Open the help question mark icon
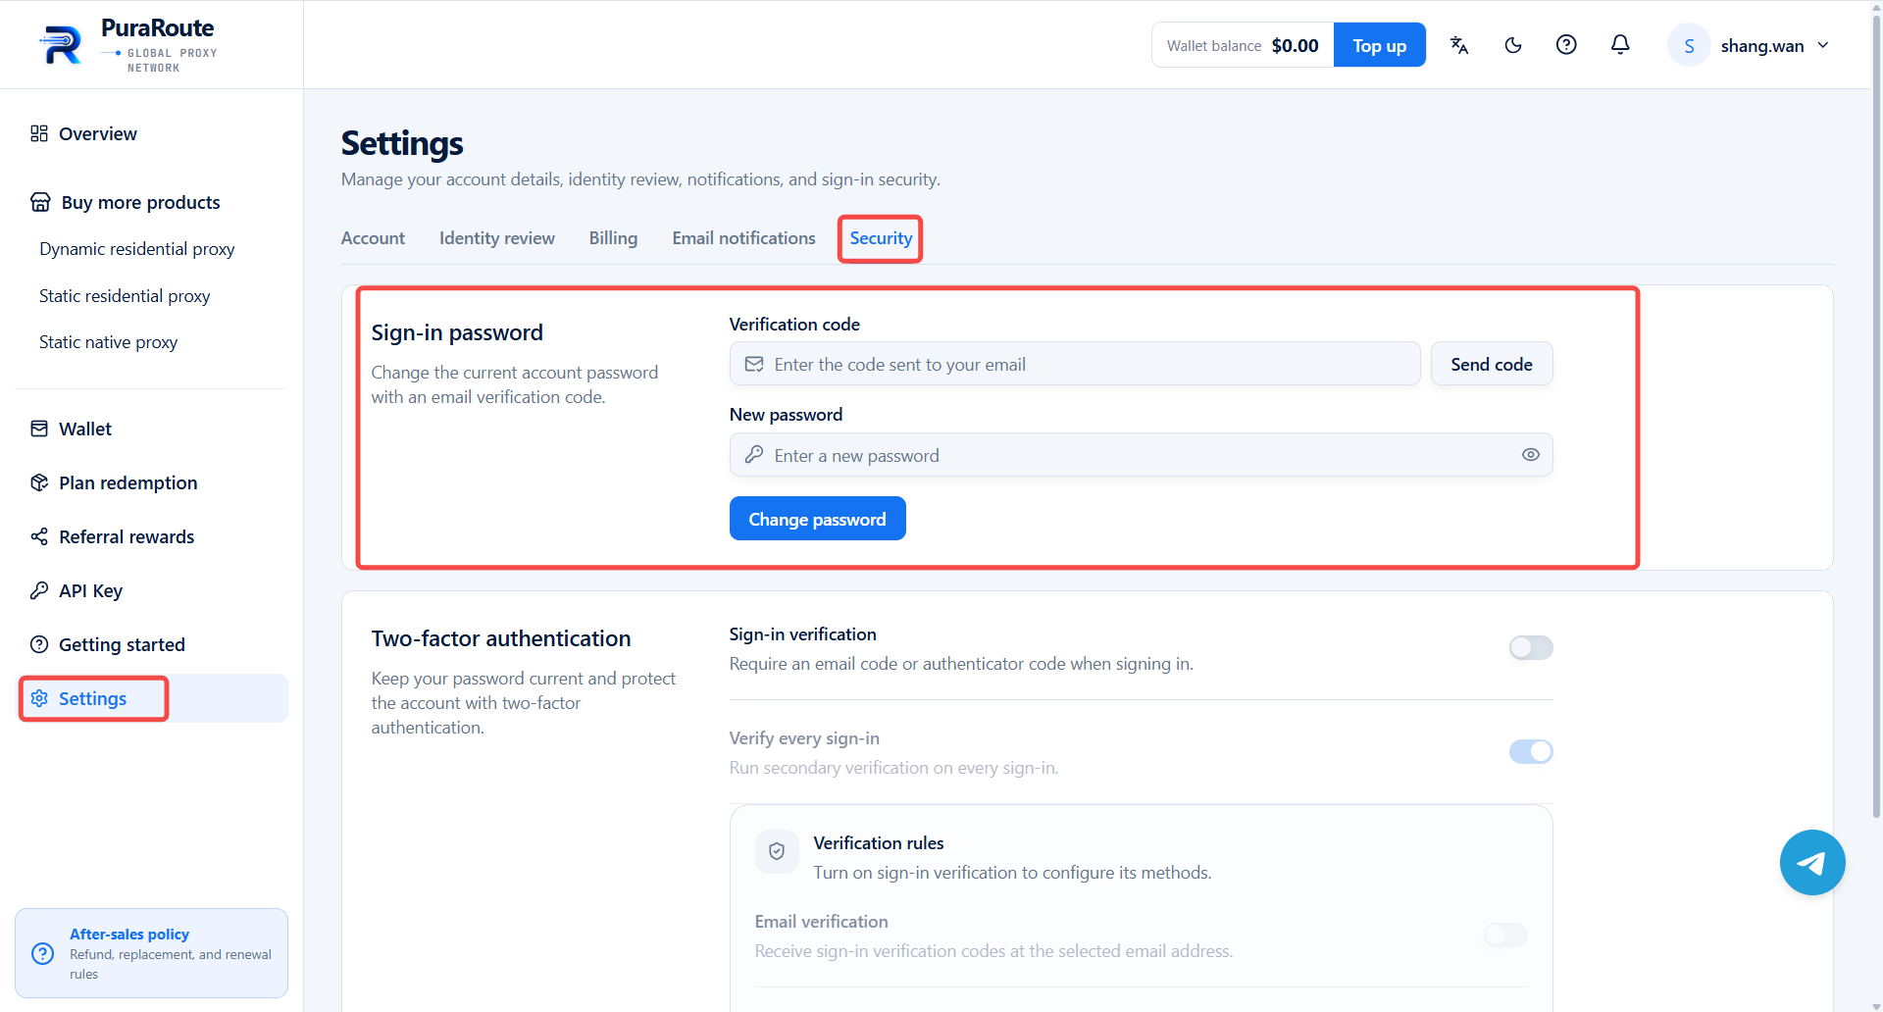Screen dimensions: 1883x1012 pyautogui.click(x=1566, y=45)
